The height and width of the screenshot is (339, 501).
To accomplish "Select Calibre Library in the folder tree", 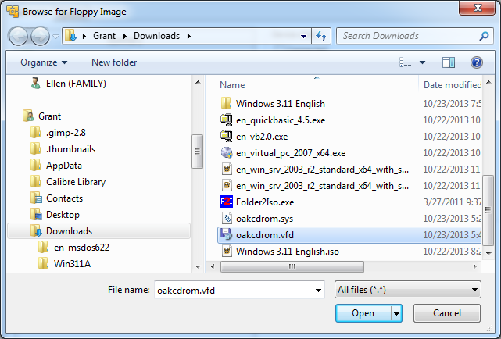I will click(75, 182).
